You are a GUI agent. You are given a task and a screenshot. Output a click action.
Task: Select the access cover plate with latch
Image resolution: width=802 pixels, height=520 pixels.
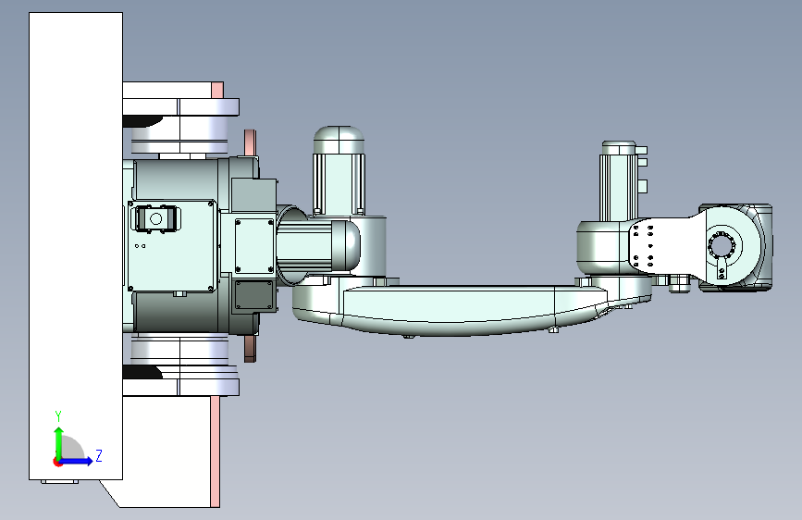[171, 246]
